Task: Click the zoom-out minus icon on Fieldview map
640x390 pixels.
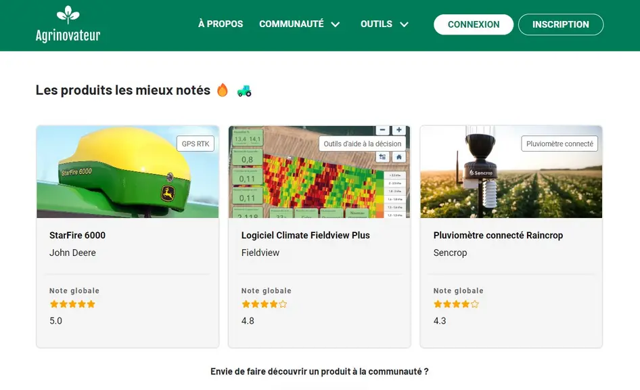Action: point(382,130)
